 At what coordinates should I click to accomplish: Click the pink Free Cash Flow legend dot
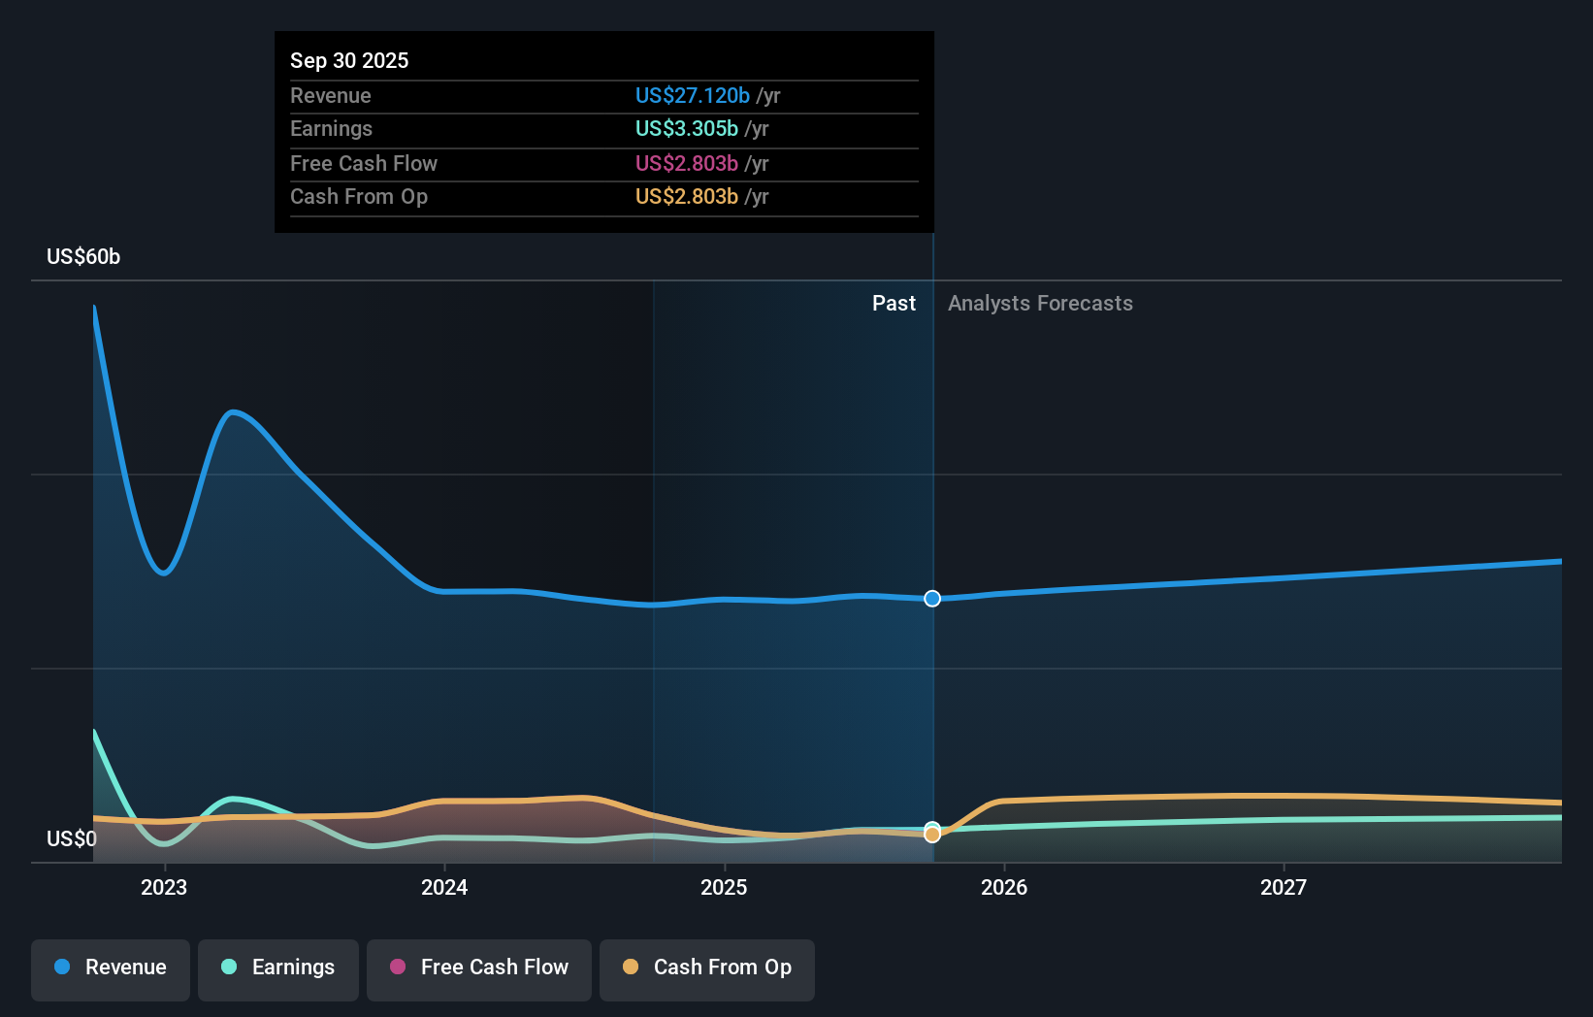point(396,967)
